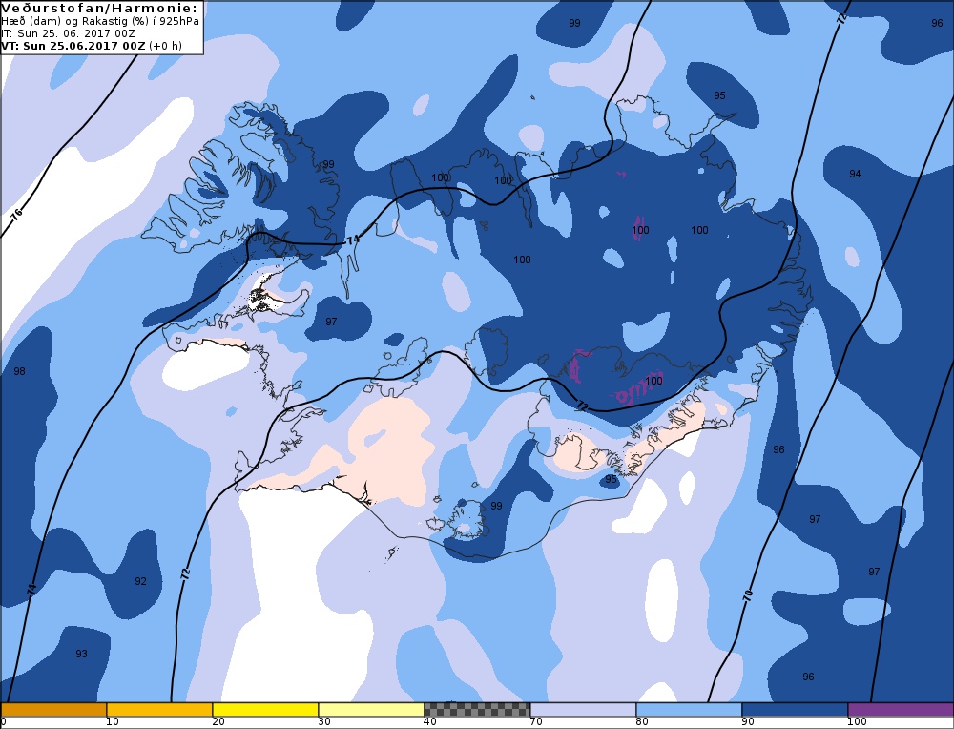Viewport: 954px width, 729px height.
Task: Click the '70' contour label
Action: pos(748,594)
